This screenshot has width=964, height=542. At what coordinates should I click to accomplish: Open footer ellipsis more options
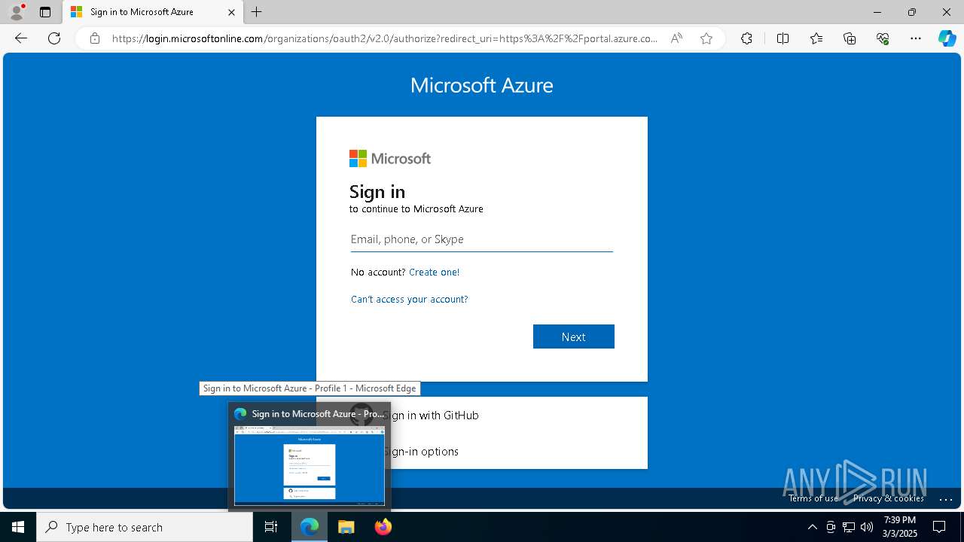click(946, 498)
